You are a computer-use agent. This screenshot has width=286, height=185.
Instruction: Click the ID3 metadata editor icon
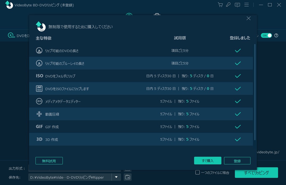[x=39, y=101]
